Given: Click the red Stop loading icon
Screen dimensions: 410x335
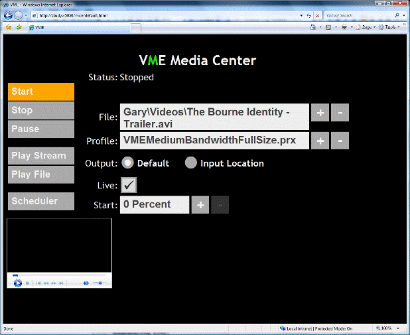Looking at the screenshot, I should pyautogui.click(x=317, y=15).
